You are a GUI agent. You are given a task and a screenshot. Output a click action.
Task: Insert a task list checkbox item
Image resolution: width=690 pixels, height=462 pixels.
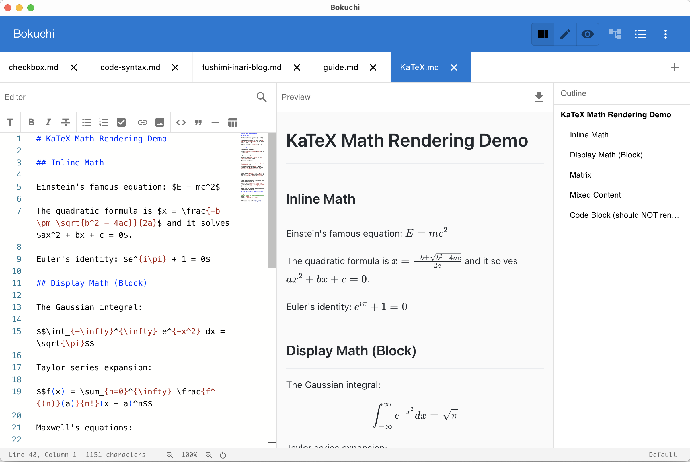121,122
